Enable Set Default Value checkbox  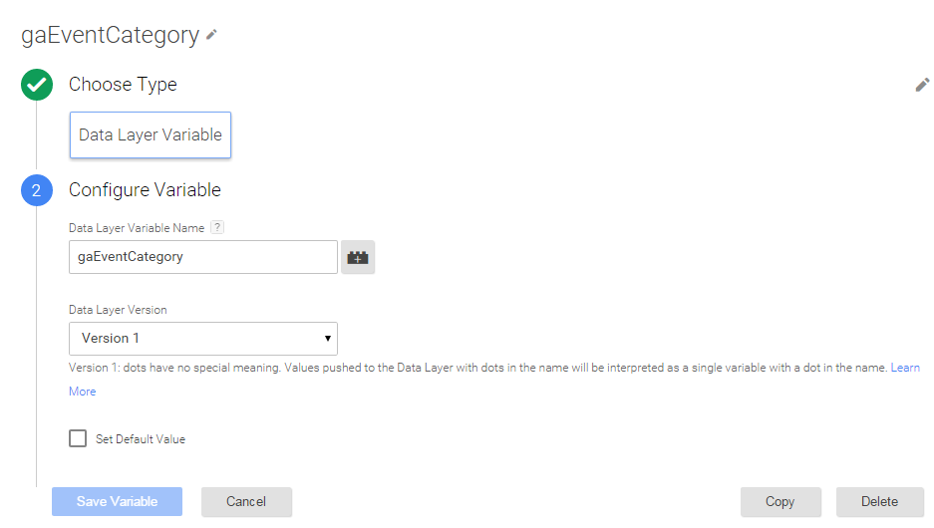tap(78, 438)
